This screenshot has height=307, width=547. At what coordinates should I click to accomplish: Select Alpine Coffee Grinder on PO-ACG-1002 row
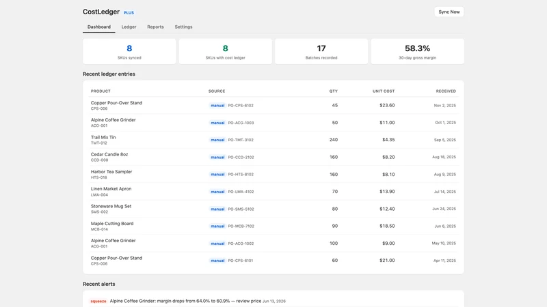tap(113, 241)
